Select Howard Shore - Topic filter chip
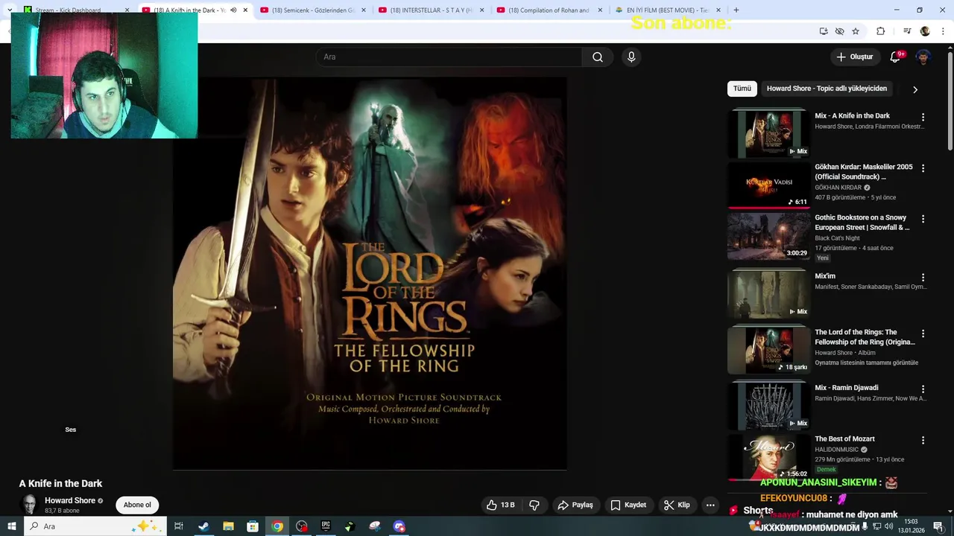Viewport: 954px width, 536px height. [827, 89]
